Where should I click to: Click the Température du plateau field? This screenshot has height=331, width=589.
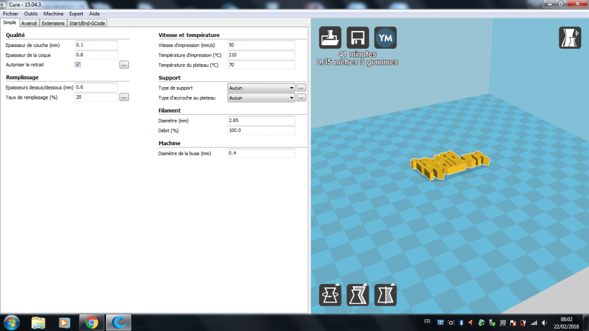pos(261,65)
